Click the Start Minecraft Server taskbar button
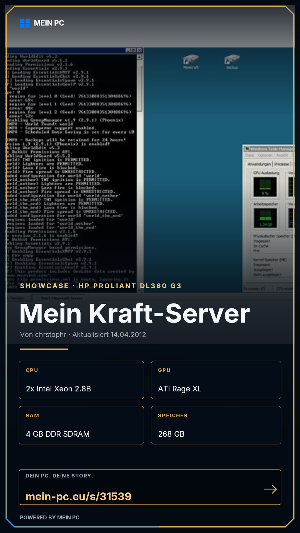This screenshot has height=533, width=300. (59, 298)
